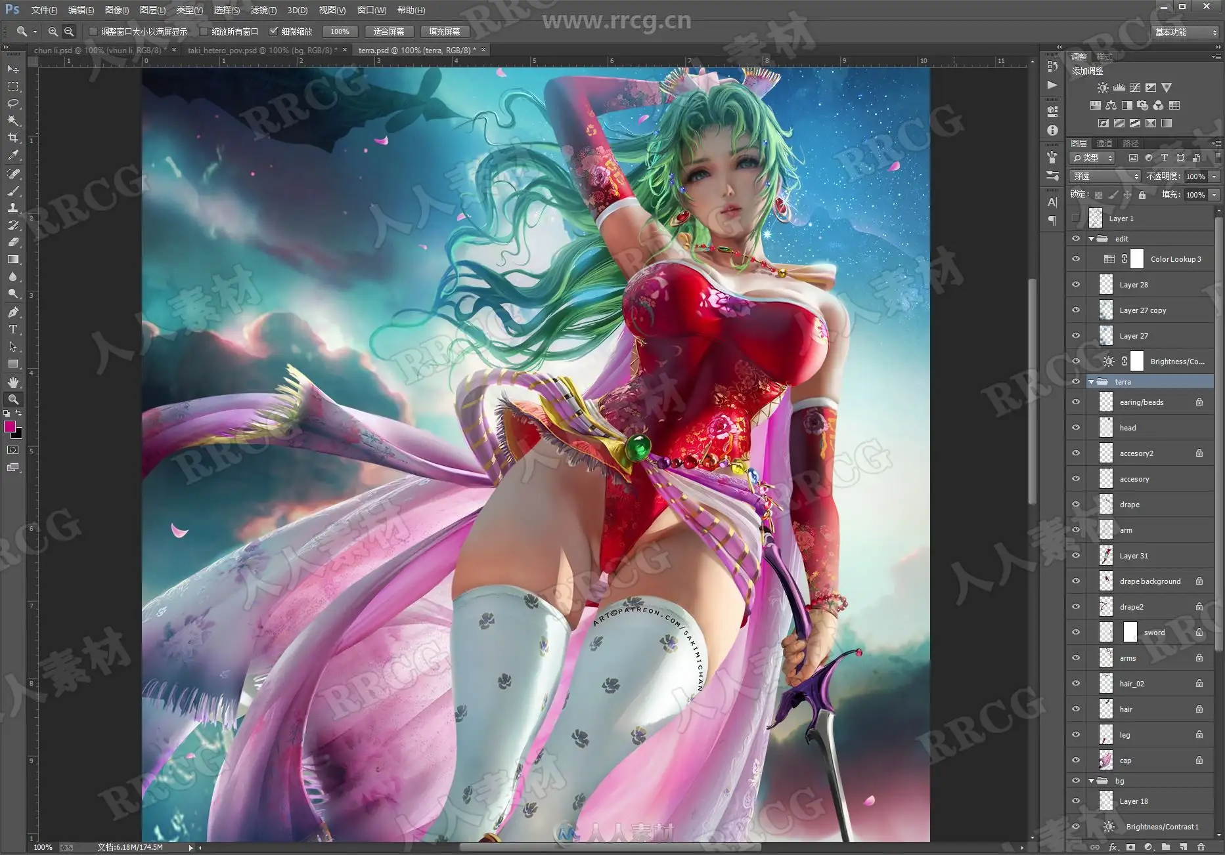Hide the head layer
Screen dimensions: 1225x855
coord(1076,428)
